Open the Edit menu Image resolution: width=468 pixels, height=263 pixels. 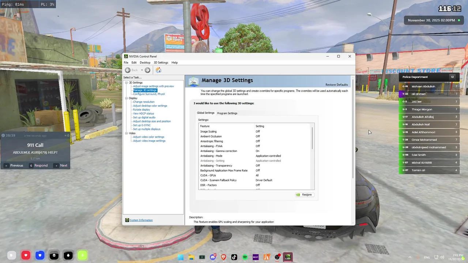134,62
